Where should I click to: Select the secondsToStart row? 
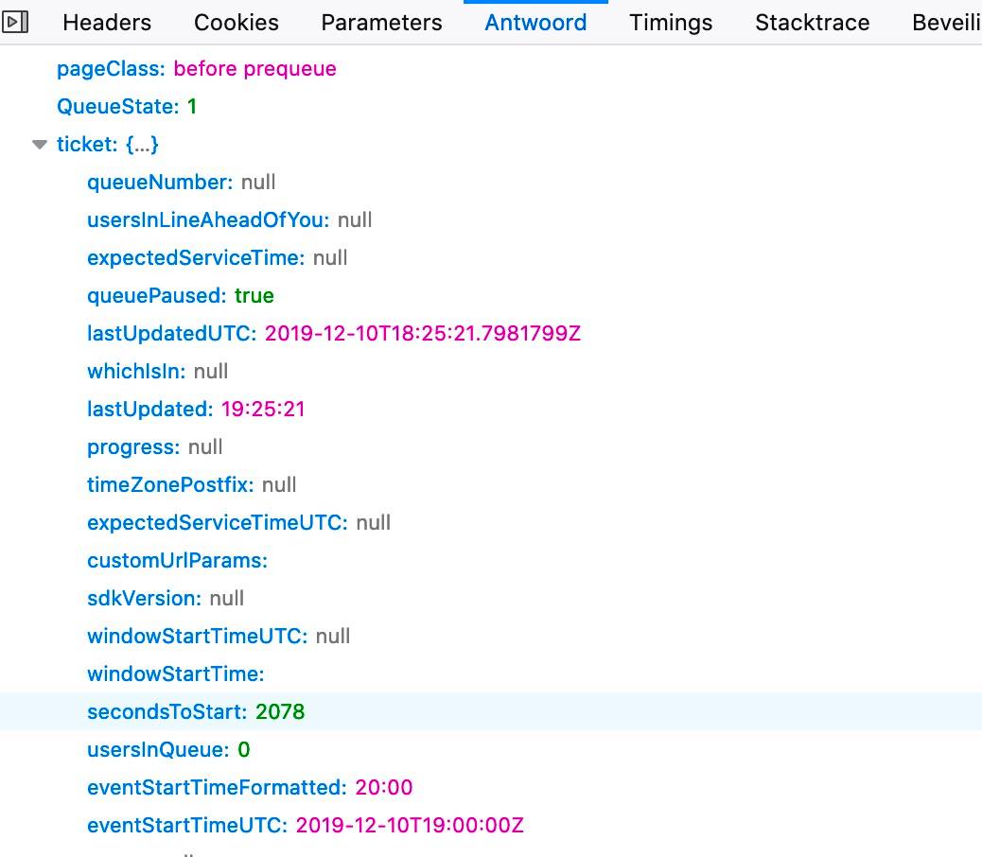pyautogui.click(x=196, y=711)
